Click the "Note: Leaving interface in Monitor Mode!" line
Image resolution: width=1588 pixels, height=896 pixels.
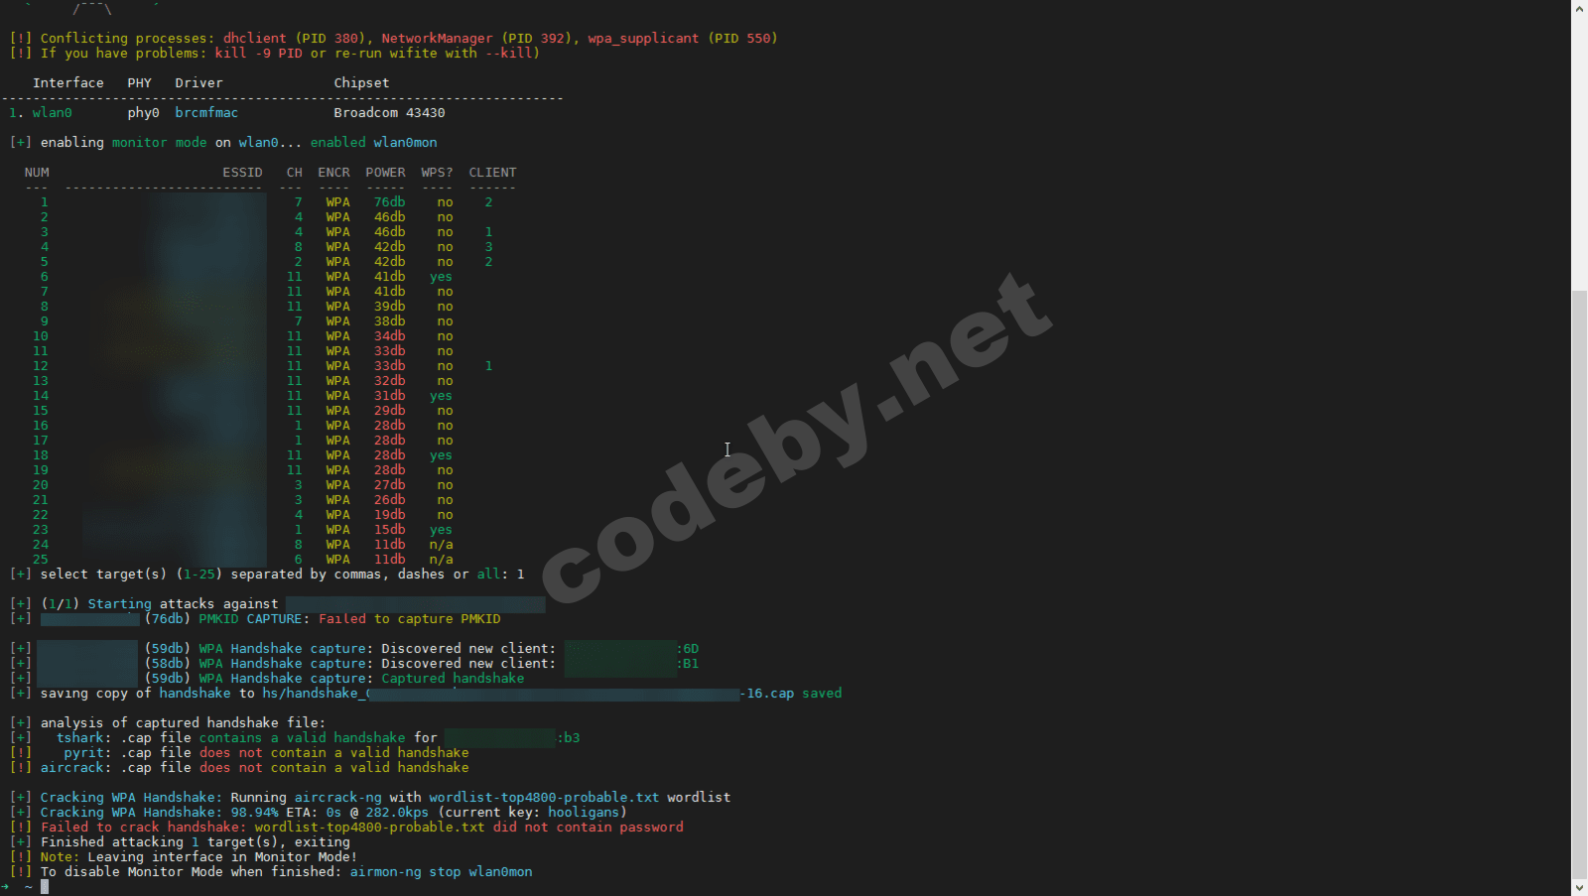point(199,857)
